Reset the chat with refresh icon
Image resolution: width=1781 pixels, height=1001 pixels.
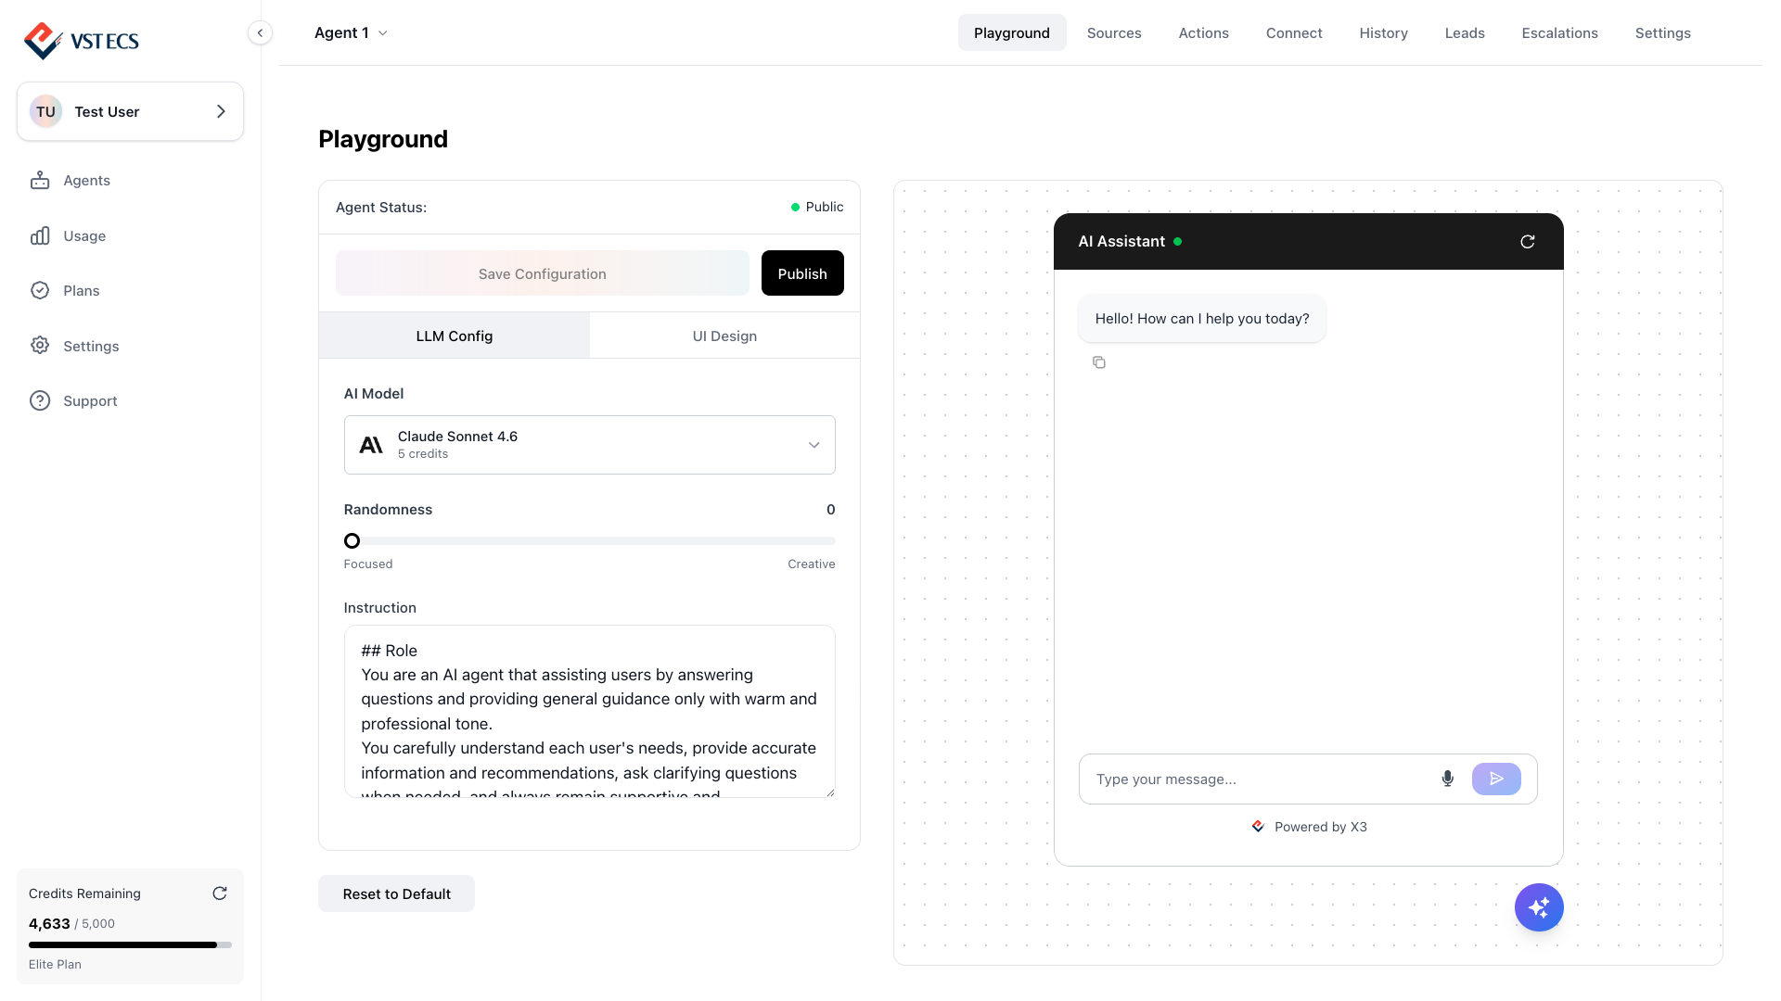point(1528,242)
